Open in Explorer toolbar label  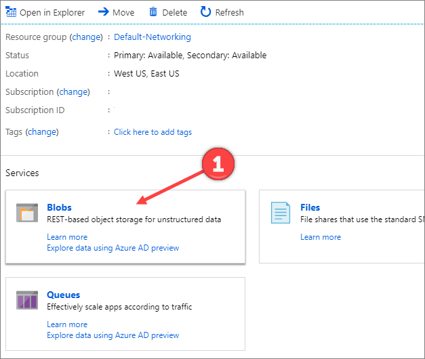tap(52, 12)
